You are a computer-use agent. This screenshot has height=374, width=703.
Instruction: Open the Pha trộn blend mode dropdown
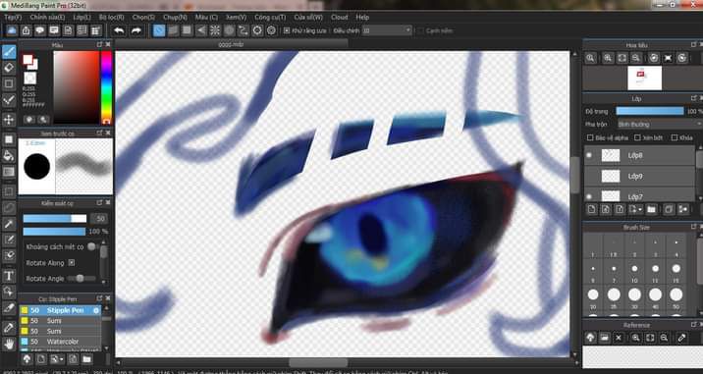[x=659, y=125]
